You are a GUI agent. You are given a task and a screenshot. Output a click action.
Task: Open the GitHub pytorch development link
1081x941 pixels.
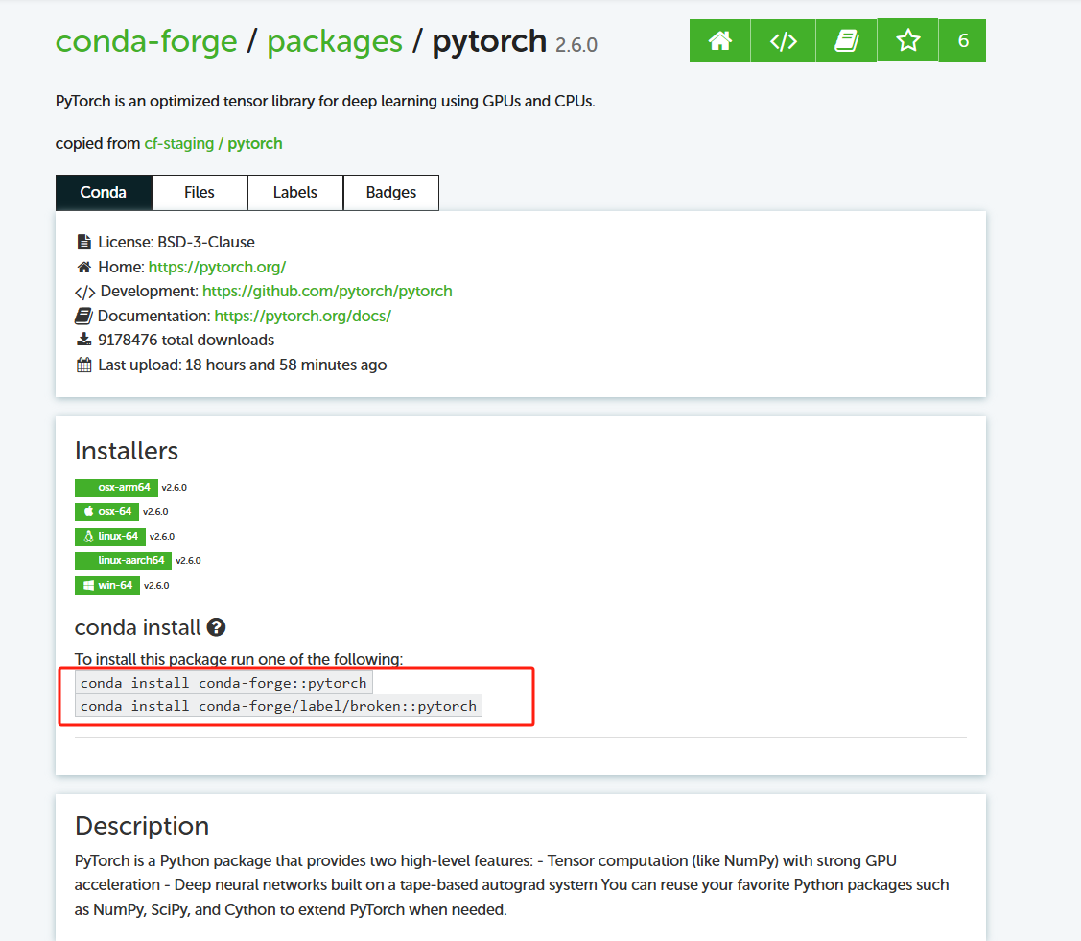[x=327, y=291]
